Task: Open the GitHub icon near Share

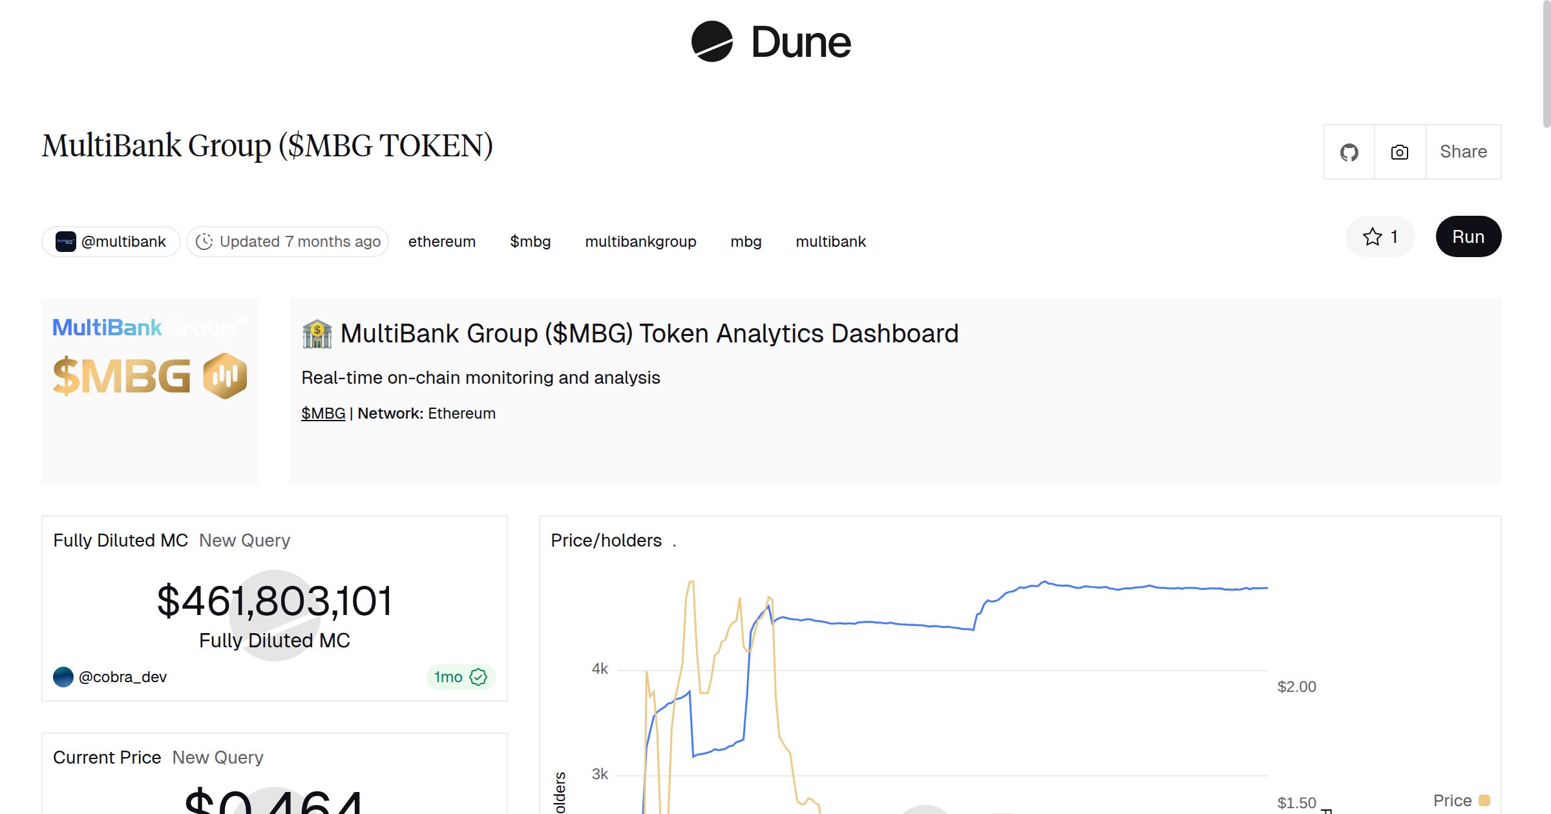Action: click(1350, 152)
